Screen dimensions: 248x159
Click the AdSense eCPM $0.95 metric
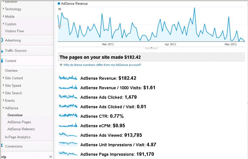pos(103,126)
